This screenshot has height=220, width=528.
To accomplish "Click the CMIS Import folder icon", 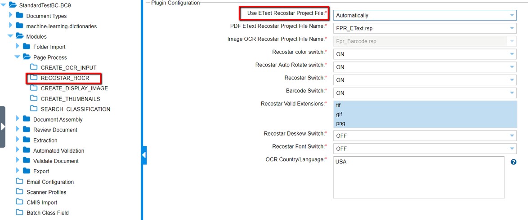I will click(19, 202).
